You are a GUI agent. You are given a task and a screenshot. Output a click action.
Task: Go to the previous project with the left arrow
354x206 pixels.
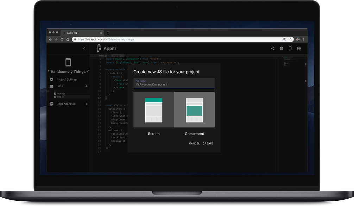[x=49, y=71]
